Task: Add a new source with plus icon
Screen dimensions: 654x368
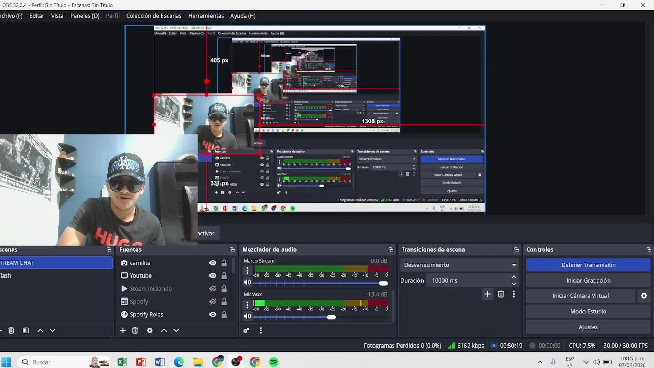Action: pyautogui.click(x=123, y=331)
